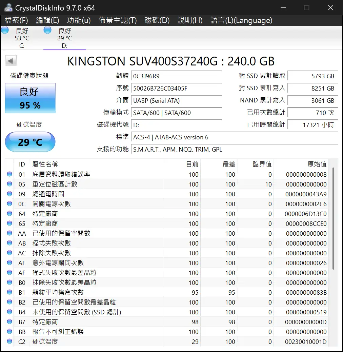
Task: Click status orb for attribute BB row
Action: coord(9,331)
